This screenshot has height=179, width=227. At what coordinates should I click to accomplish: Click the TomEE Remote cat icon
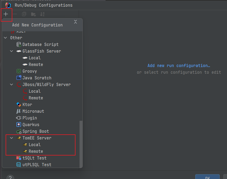(x=25, y=151)
